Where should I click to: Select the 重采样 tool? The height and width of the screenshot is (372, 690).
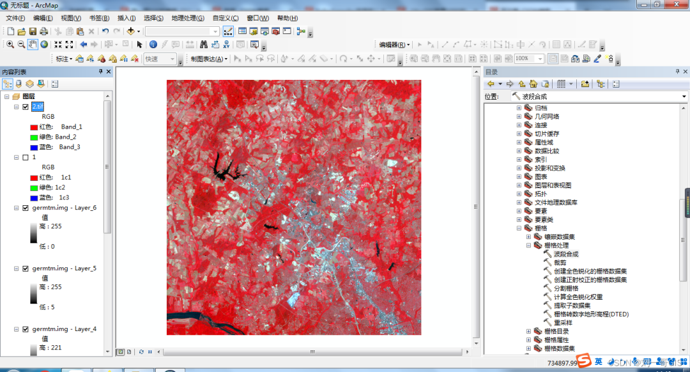pos(563,323)
